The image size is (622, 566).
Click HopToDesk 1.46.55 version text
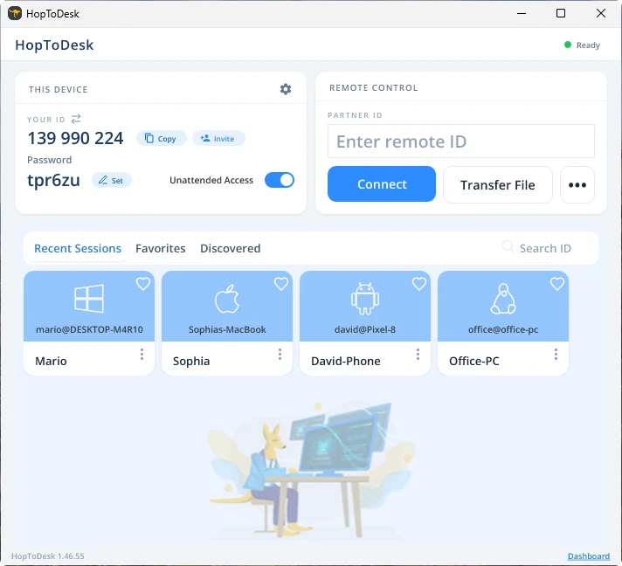47,556
